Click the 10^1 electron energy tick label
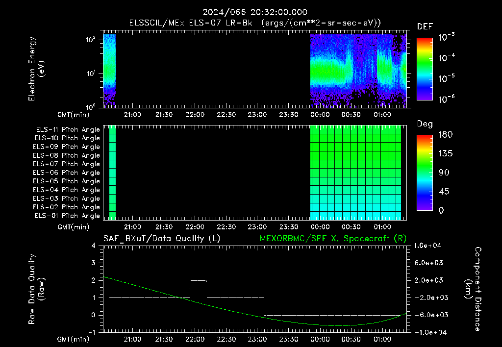502x347 pixels. coord(91,74)
